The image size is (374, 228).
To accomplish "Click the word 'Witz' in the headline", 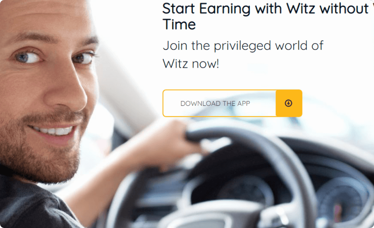I will 301,9.
